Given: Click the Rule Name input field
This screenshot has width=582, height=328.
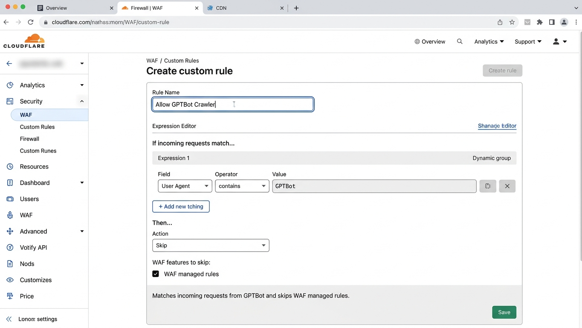Looking at the screenshot, I should click(233, 105).
